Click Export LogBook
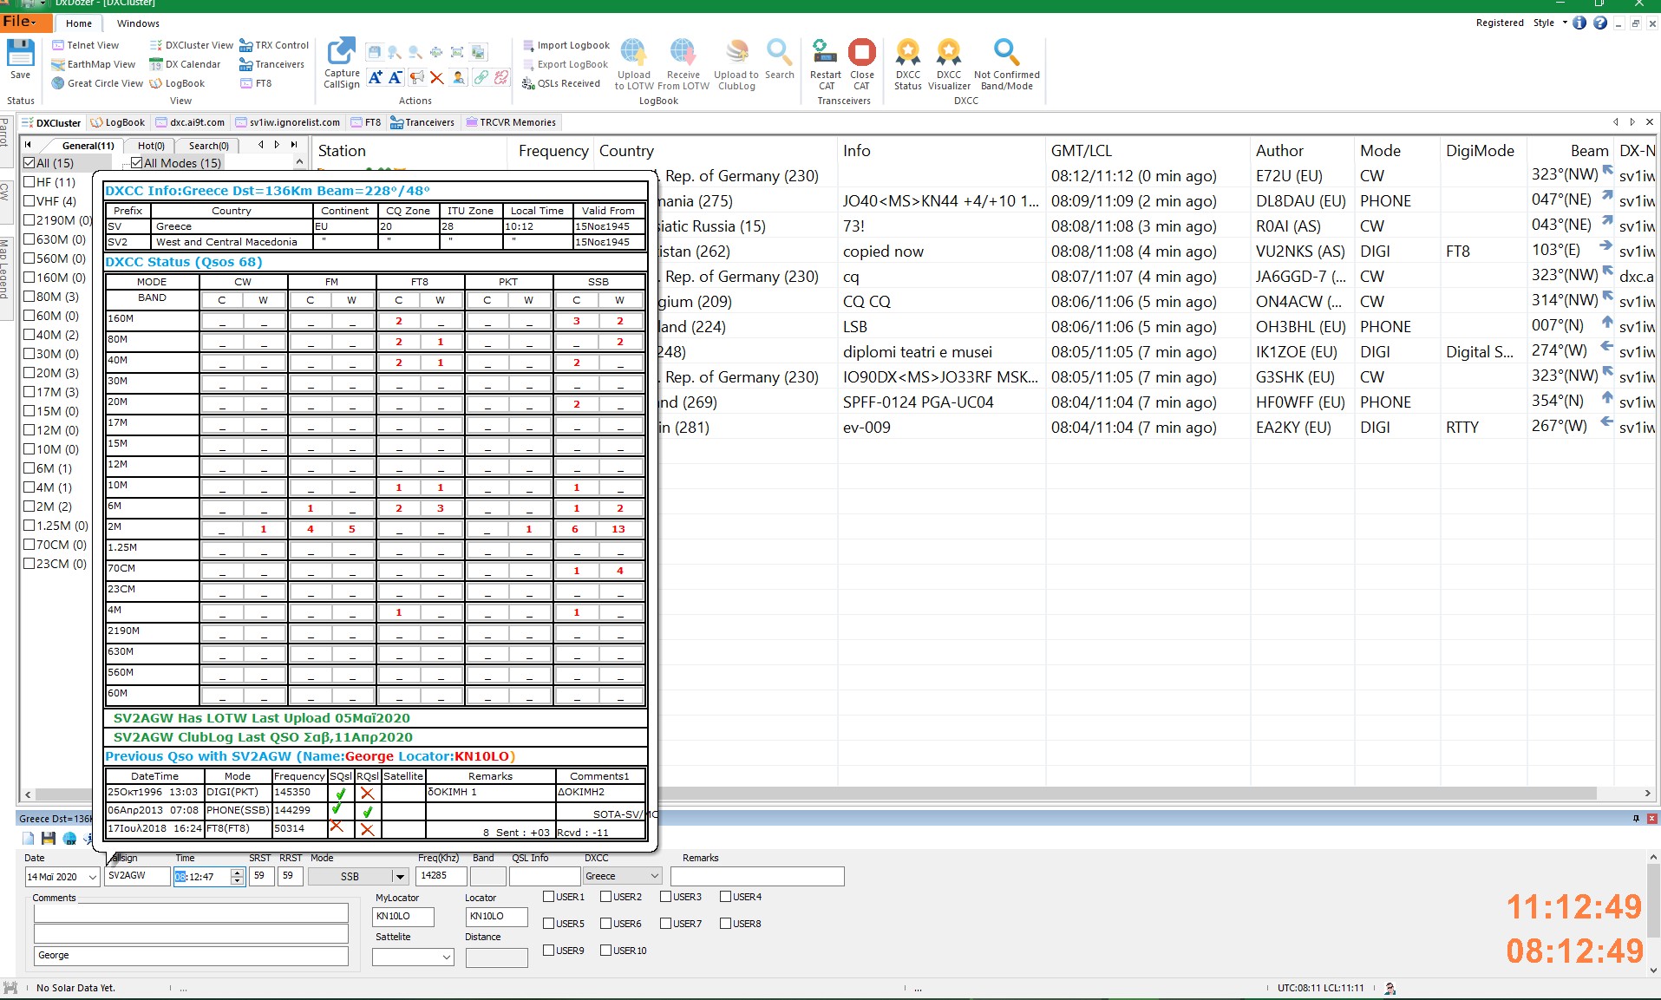 [565, 64]
